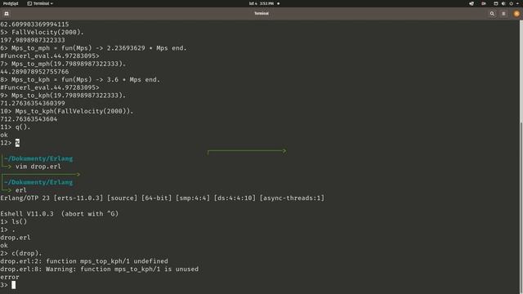Click the line '2> c(drop).'
523x294 pixels.
click(x=21, y=253)
